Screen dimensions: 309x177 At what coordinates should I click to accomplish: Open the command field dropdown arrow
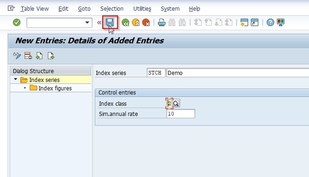click(x=87, y=22)
